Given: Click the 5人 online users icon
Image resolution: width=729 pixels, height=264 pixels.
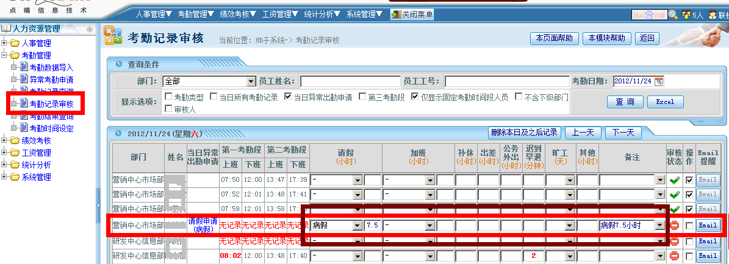Looking at the screenshot, I should point(686,15).
